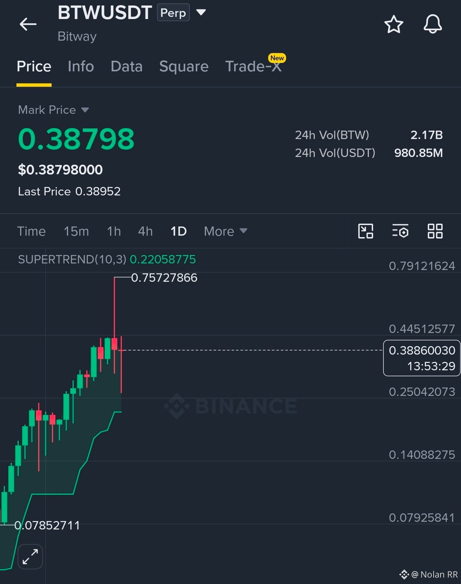Tap the SuperTrend value 0.22058775
The height and width of the screenshot is (584, 461).
[163, 259]
